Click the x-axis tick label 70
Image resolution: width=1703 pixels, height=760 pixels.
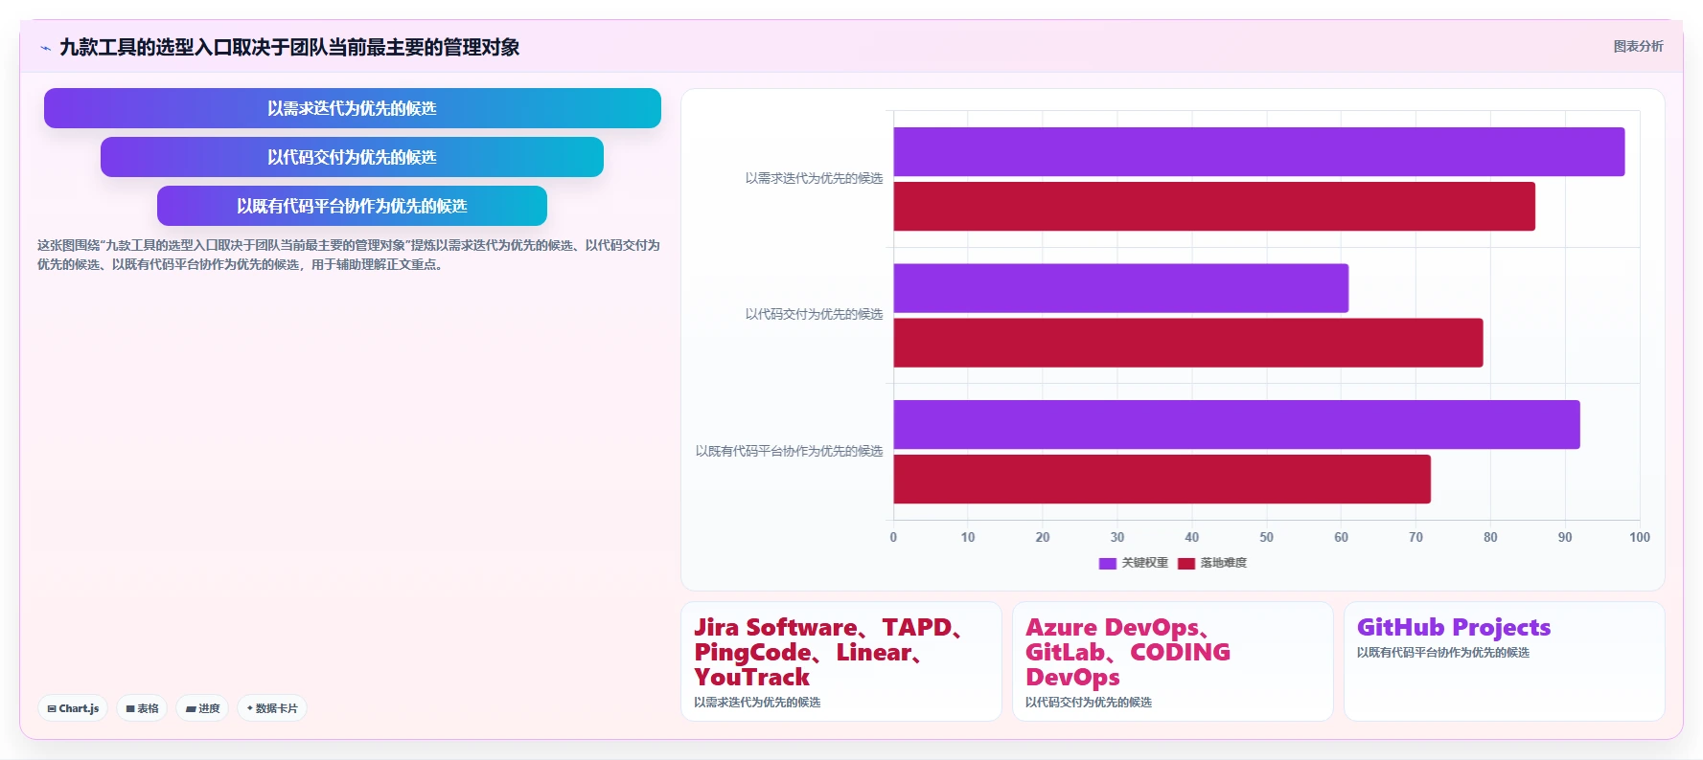(1415, 537)
